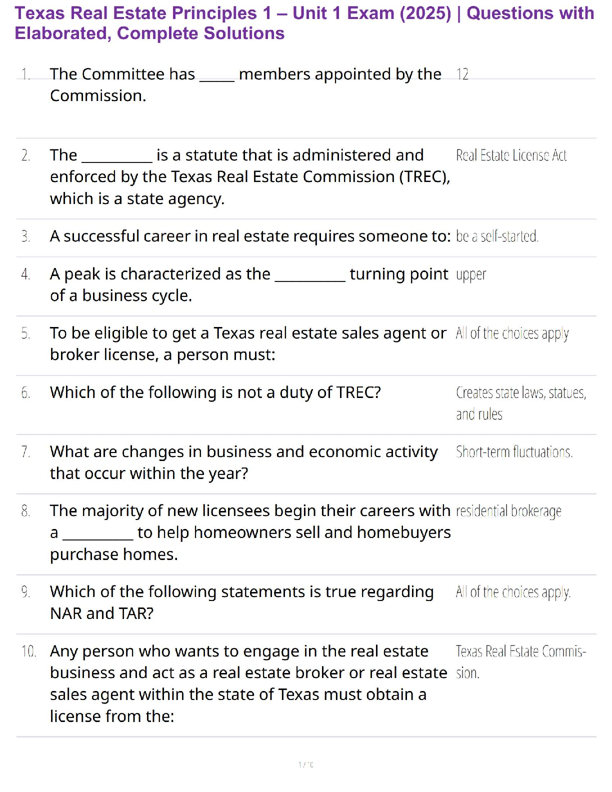Click question 6 about TREC duties
The width and height of the screenshot is (612, 792).
(x=215, y=392)
